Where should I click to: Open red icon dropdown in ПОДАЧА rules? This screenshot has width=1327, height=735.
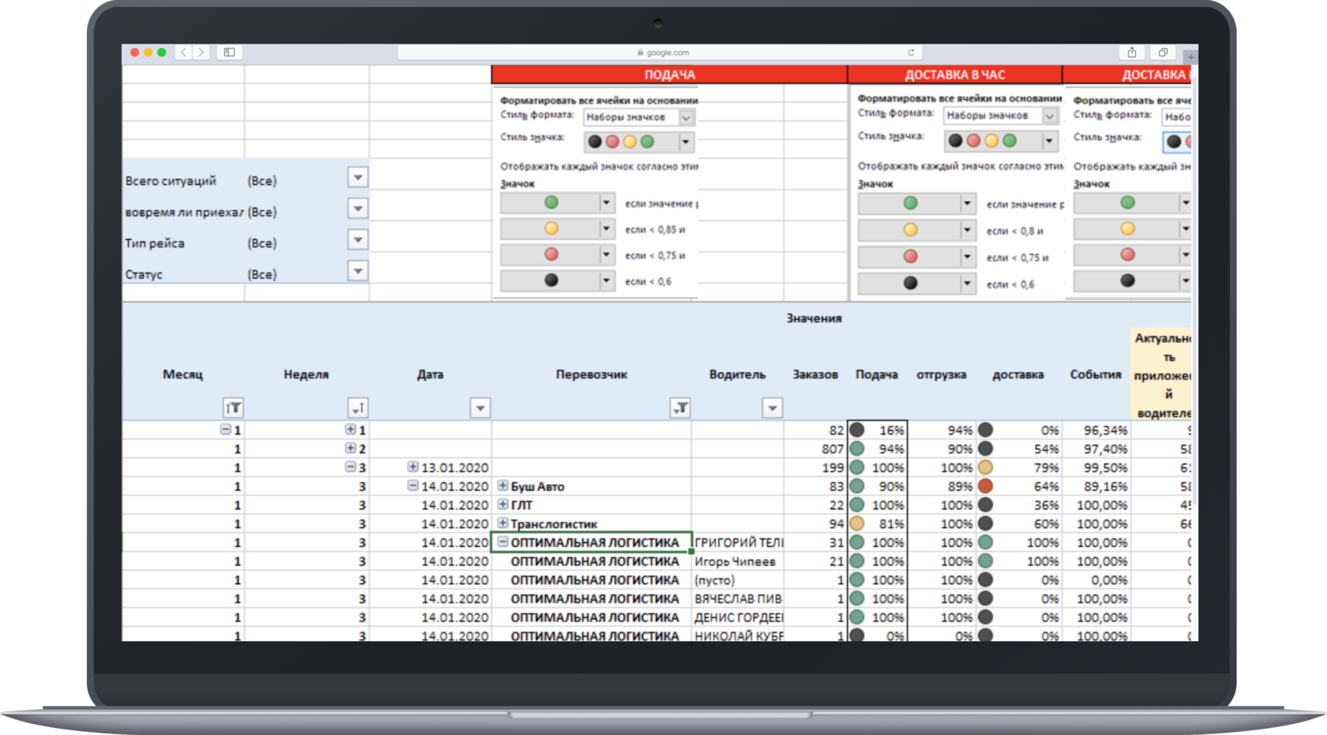click(607, 255)
